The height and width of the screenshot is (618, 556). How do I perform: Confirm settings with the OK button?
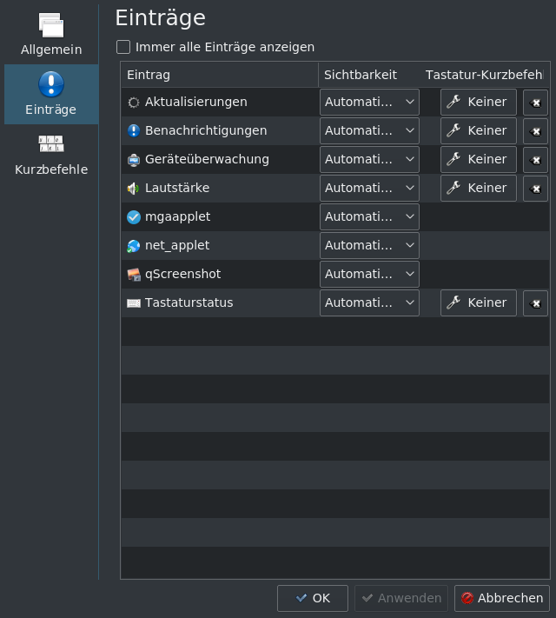(x=313, y=598)
